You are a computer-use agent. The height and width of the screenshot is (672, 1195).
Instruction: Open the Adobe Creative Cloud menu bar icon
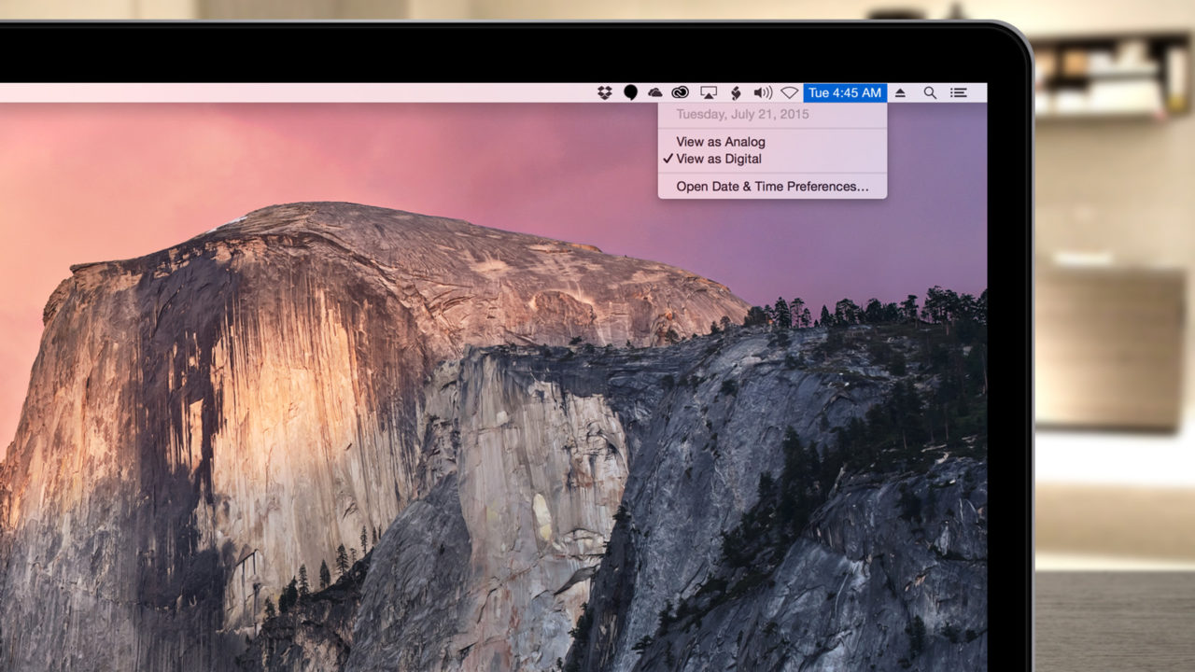click(681, 92)
